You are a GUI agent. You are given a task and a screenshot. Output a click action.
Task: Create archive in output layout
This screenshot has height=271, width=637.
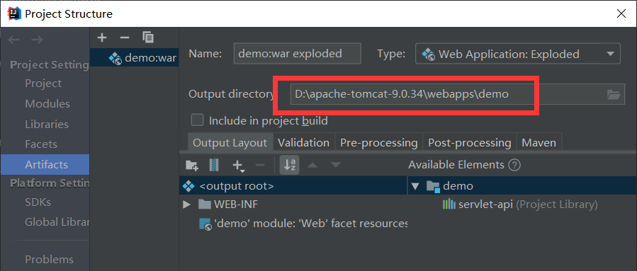[214, 165]
